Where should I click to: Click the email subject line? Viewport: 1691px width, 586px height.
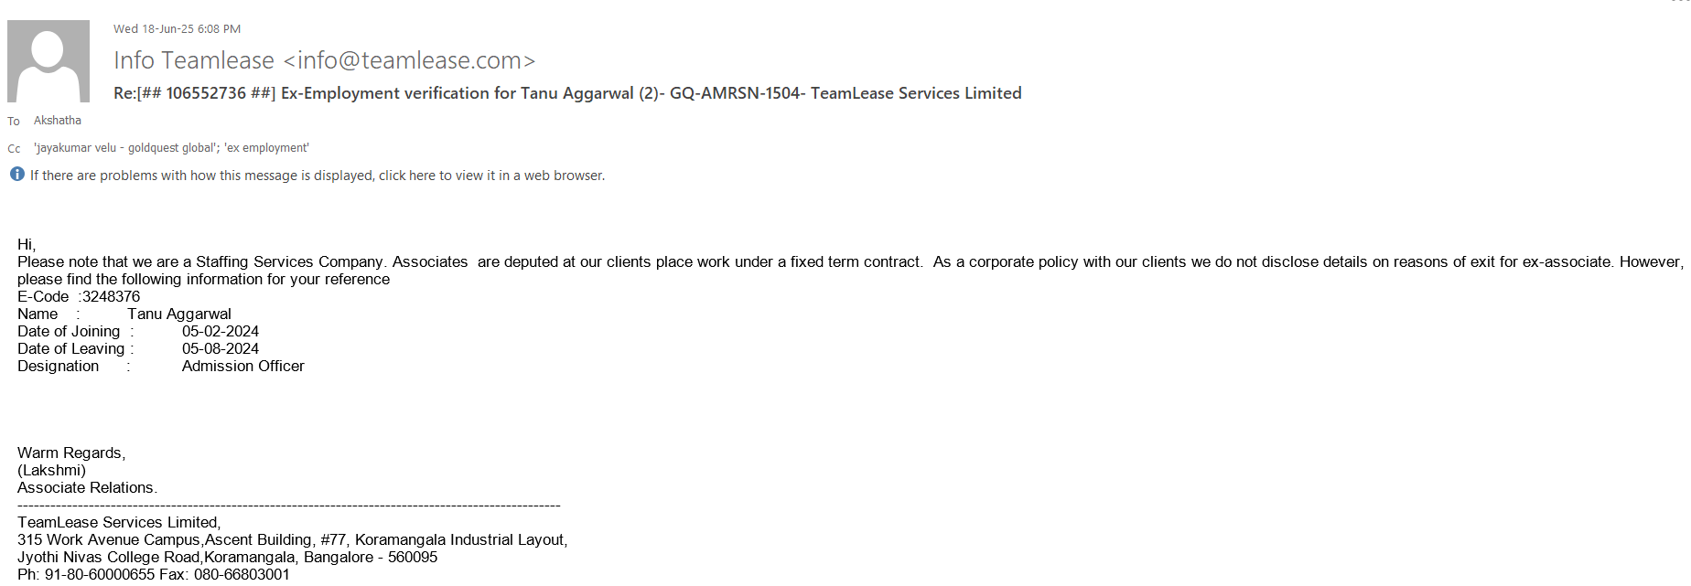(x=567, y=93)
